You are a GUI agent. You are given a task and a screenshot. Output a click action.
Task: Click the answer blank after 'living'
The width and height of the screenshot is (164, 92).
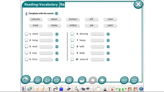pos(46,40)
